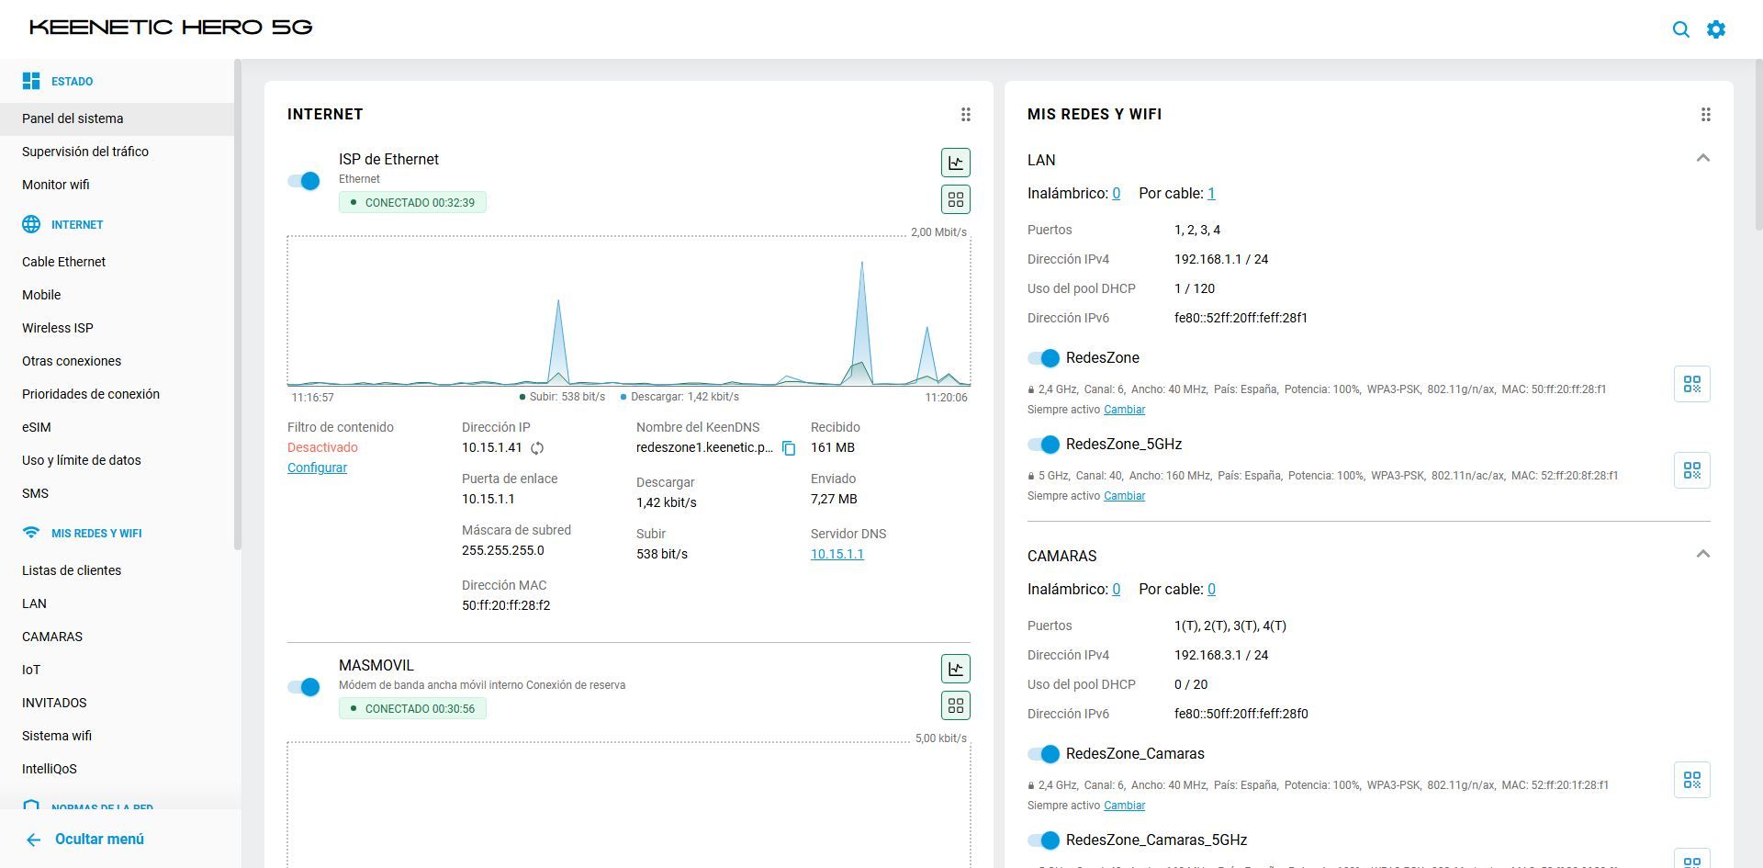Screen dimensions: 1763x868
Task: Open traffic chart for ISP de Ethernet
Action: tap(956, 163)
